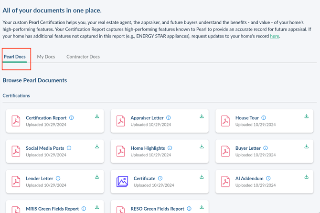
Task: Download the Certification Report document
Action: [x=97, y=116]
